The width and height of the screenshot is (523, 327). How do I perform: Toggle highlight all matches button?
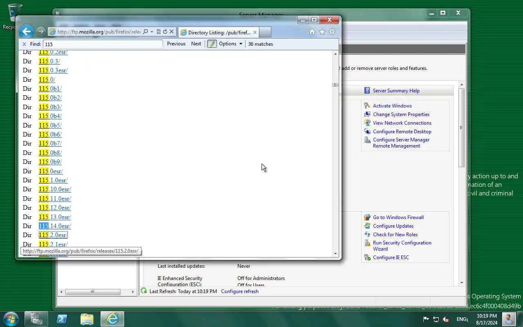(x=212, y=44)
